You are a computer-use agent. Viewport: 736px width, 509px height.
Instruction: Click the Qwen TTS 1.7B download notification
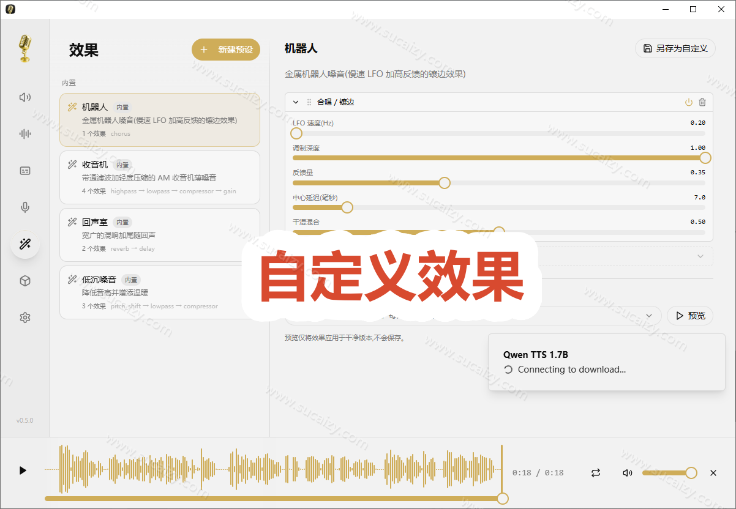point(607,362)
